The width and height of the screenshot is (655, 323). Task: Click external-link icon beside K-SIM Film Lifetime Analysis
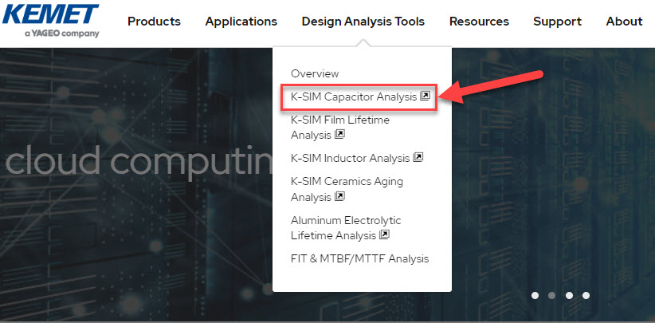coord(339,135)
